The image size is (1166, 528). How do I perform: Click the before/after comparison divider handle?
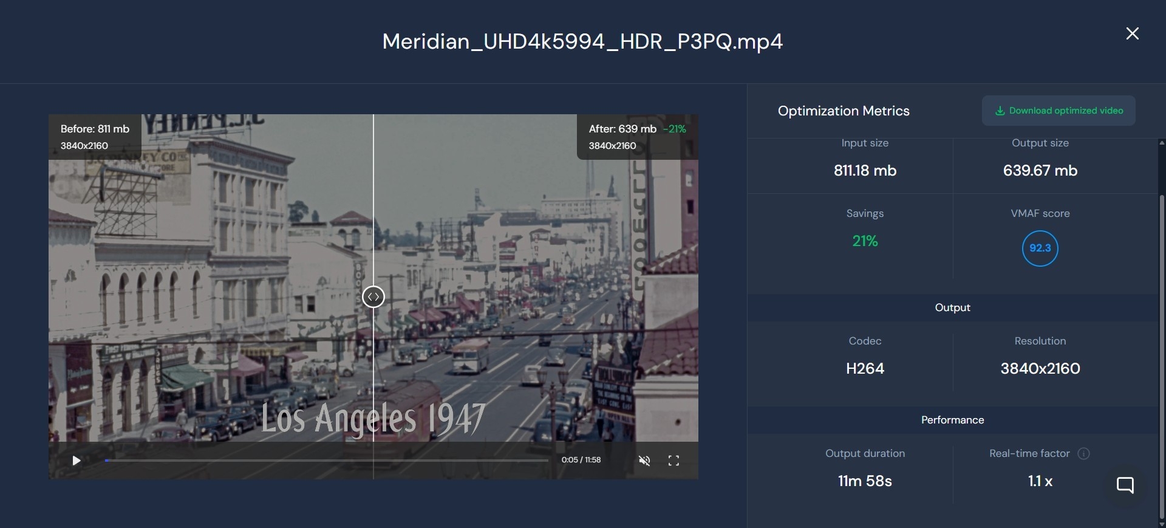point(373,297)
